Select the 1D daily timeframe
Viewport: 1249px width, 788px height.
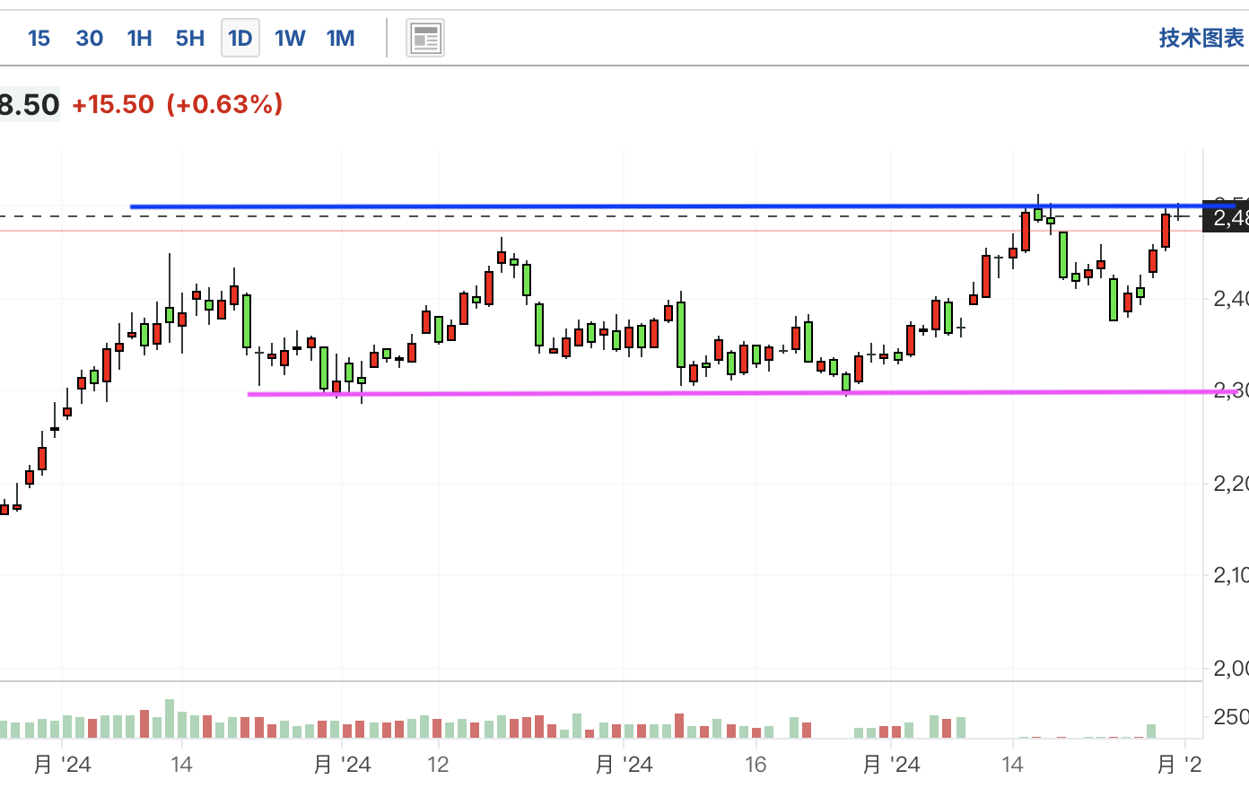(x=240, y=38)
